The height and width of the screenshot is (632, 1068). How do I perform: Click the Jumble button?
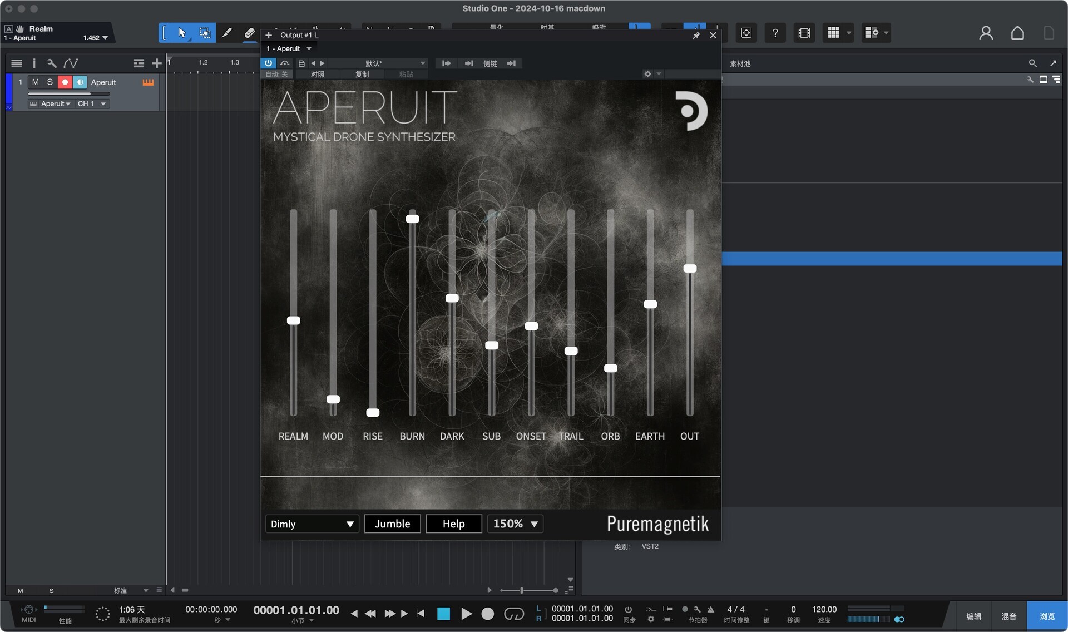tap(392, 524)
